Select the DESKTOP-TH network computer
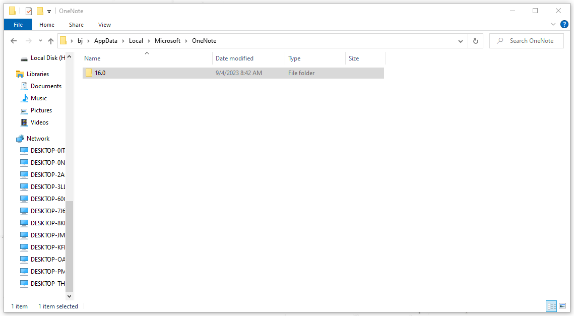The height and width of the screenshot is (316, 574). coord(47,283)
